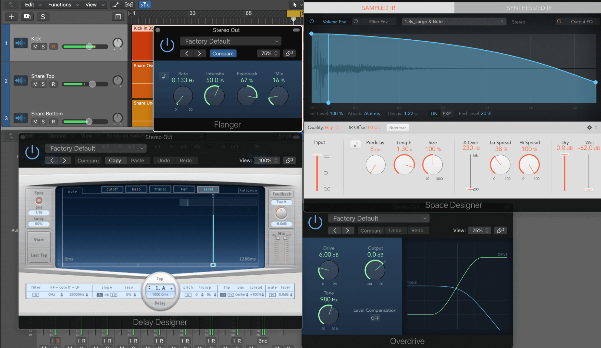Click the automation curve icon in toolbar
601x348 pixels.
tap(116, 5)
